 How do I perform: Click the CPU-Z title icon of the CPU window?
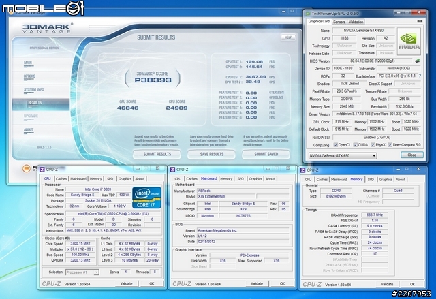coord(42,169)
